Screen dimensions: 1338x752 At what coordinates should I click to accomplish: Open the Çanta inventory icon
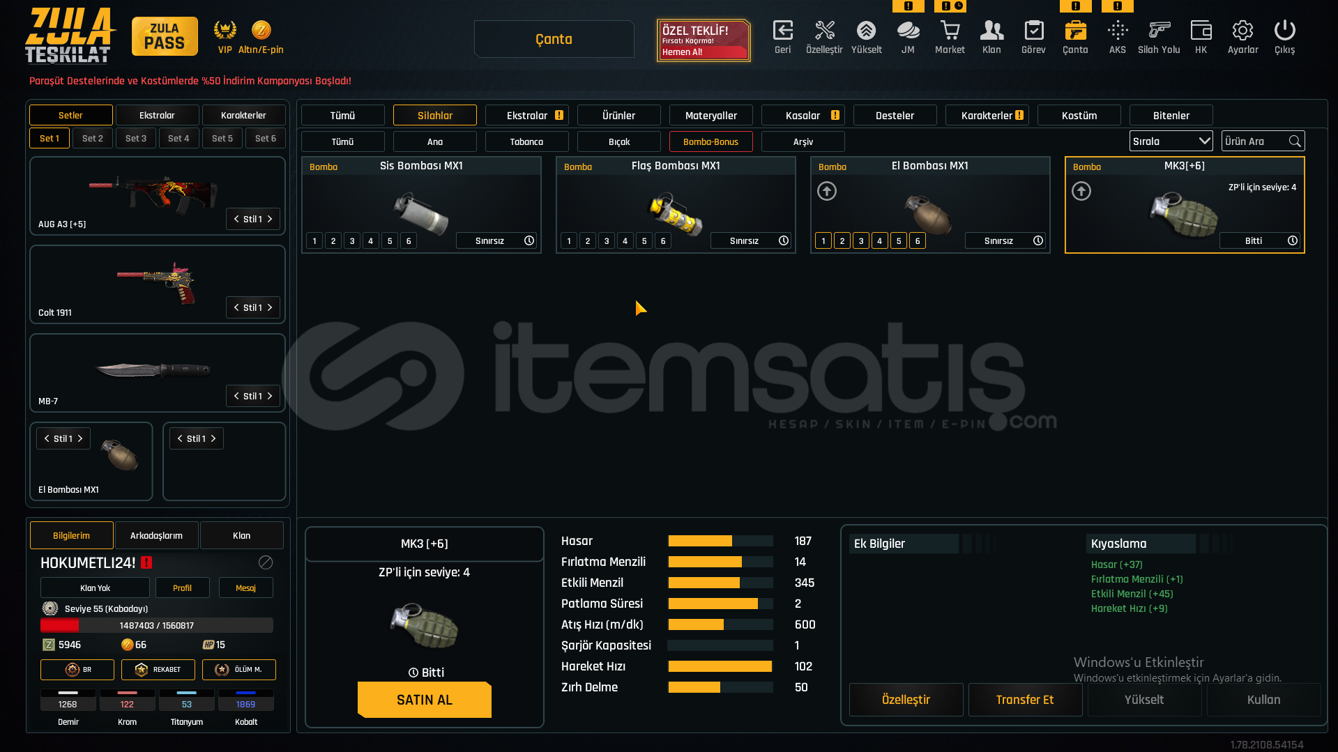click(x=1075, y=31)
